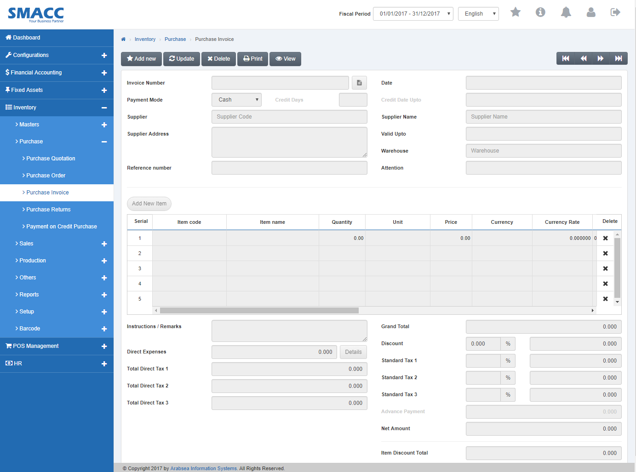Click the logout icon top right

[x=615, y=12]
